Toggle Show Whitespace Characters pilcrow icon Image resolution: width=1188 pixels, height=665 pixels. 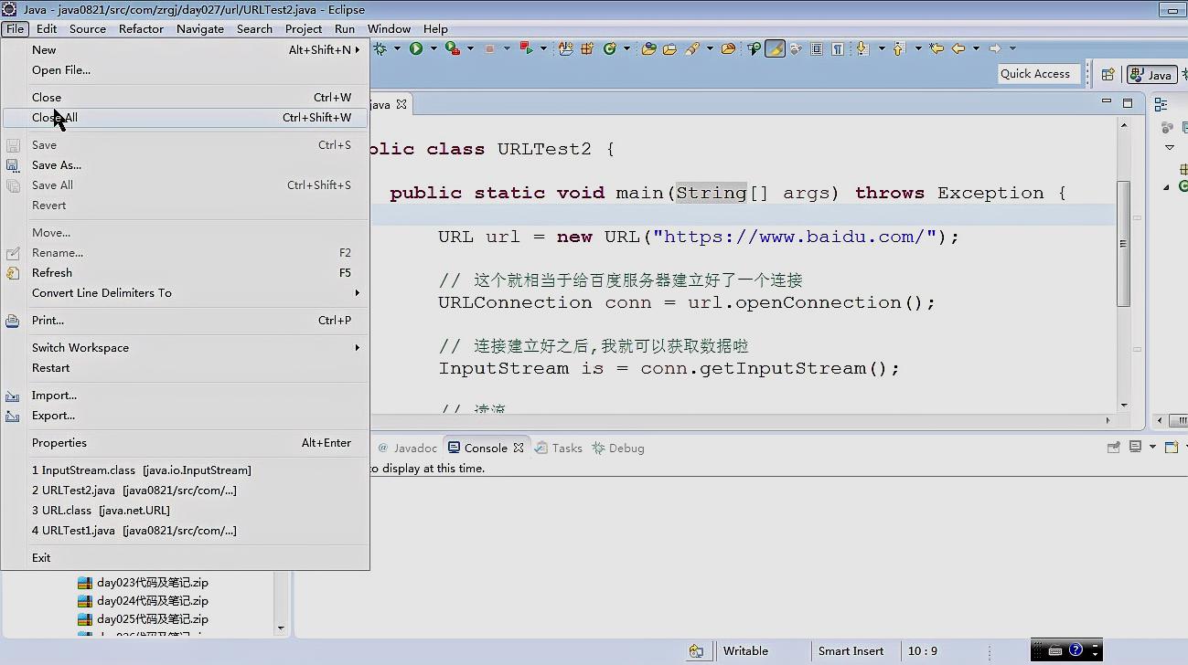tap(838, 48)
